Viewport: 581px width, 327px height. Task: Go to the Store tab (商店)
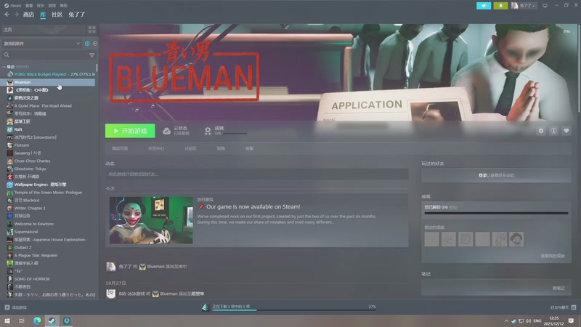pyautogui.click(x=28, y=15)
